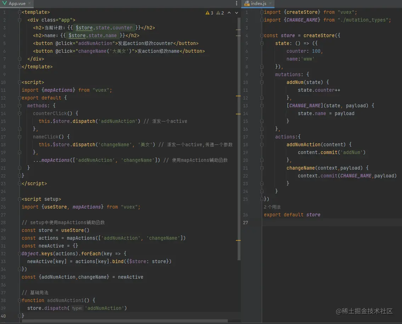Screen dimensions: 402x324
Task: Collapse the addNum(state) fold marker
Action: pos(262,82)
